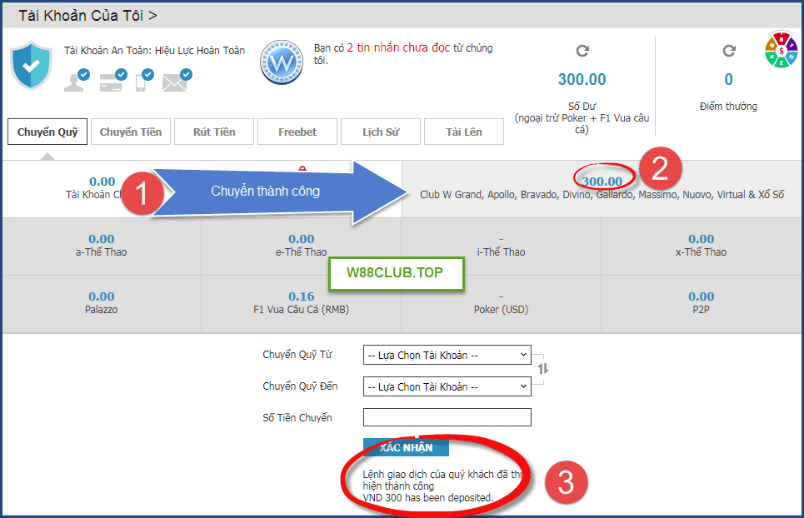Click the round W club badge
Viewport: 804px width, 518px height.
pos(281,62)
